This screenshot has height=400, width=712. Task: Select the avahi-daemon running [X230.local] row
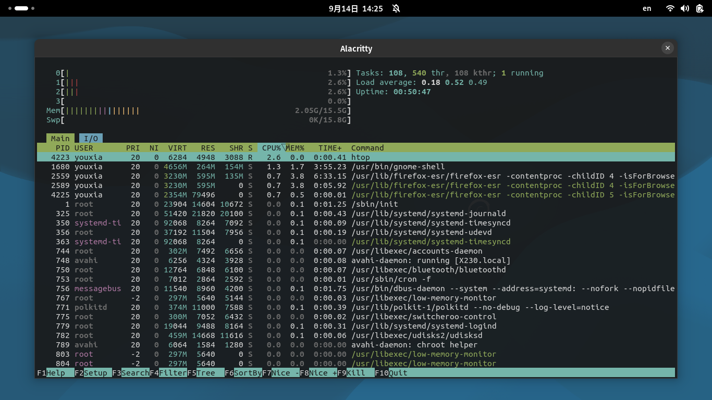click(x=356, y=260)
